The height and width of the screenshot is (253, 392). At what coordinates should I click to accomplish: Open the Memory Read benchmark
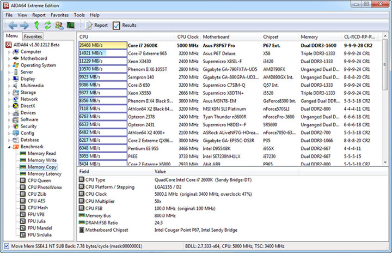click(x=42, y=153)
